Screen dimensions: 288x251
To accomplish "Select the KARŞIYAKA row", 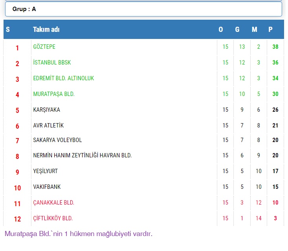I will pos(47,110).
